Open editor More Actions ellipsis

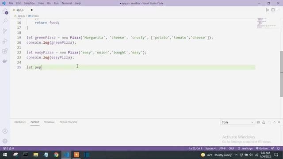coord(278,10)
